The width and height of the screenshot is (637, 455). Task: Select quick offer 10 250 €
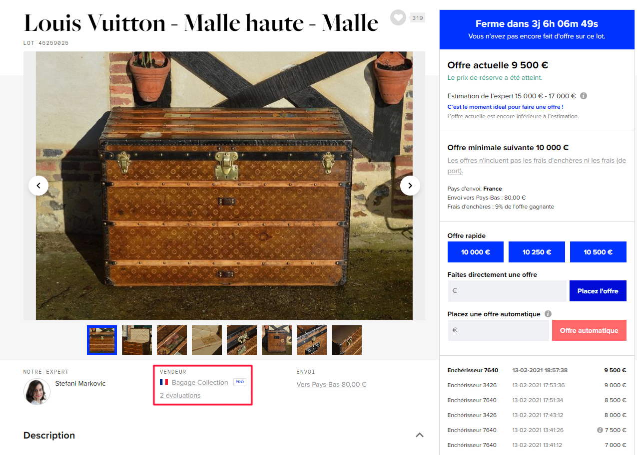[537, 252]
